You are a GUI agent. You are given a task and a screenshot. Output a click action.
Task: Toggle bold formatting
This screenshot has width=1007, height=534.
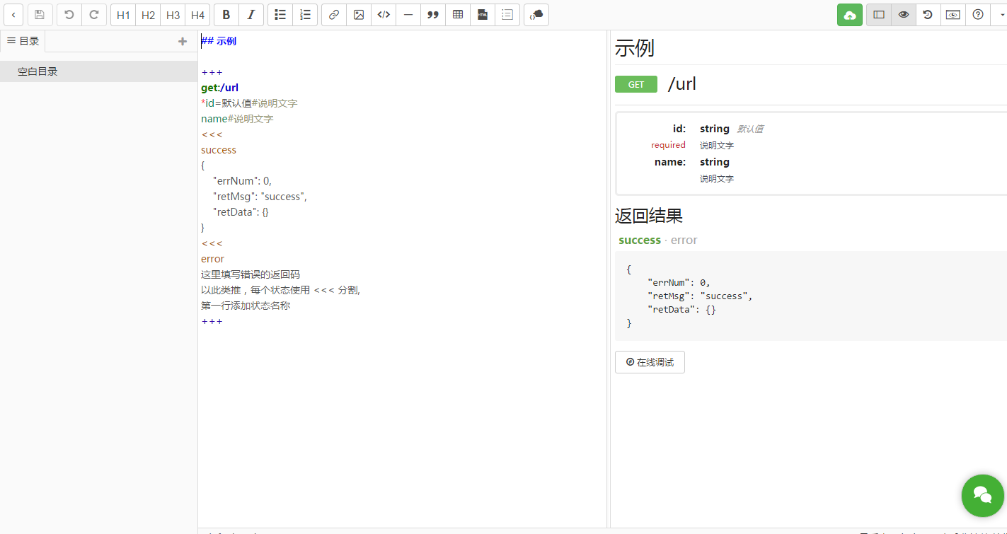(x=226, y=15)
